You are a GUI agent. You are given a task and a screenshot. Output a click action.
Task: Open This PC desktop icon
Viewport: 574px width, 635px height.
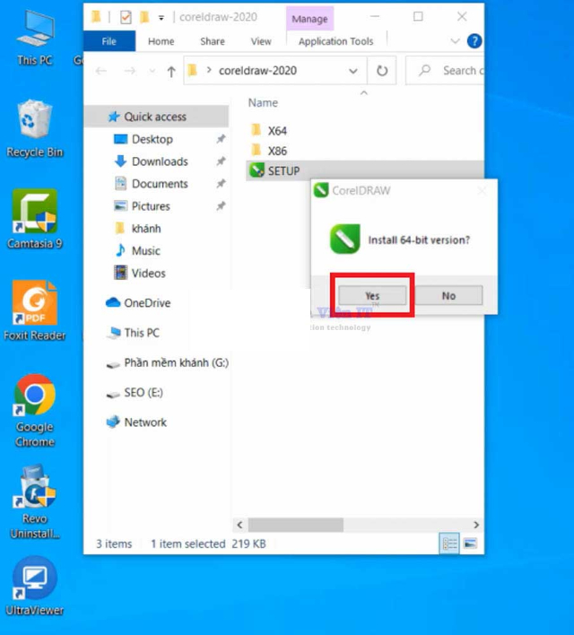point(35,39)
